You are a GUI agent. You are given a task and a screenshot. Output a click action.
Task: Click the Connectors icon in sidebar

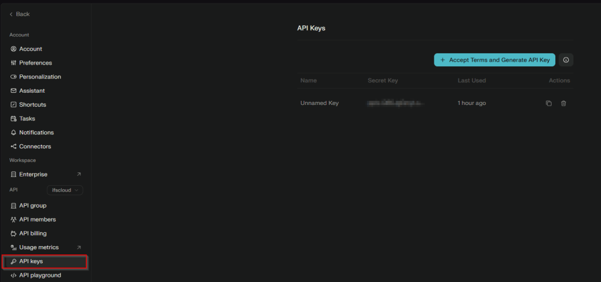pos(13,147)
